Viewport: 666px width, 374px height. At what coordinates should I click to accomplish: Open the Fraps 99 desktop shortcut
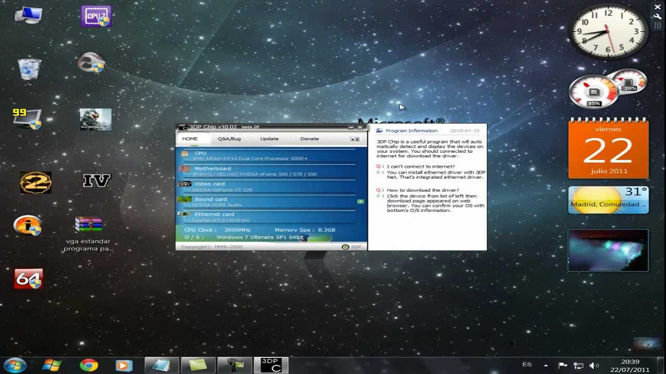[x=27, y=118]
